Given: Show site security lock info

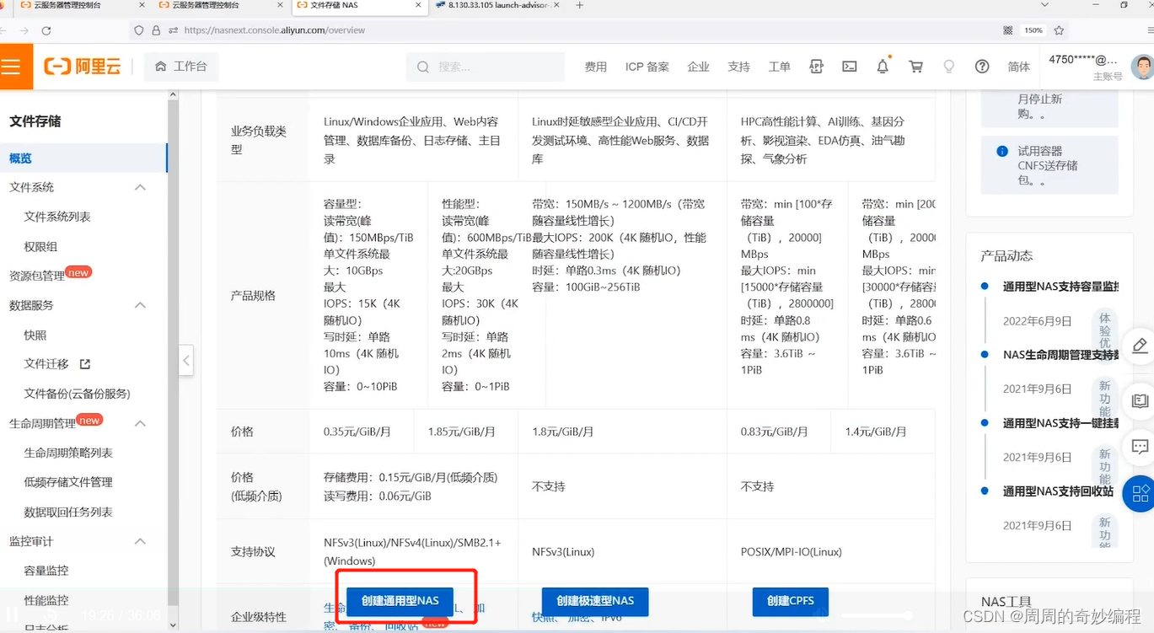Looking at the screenshot, I should (x=156, y=30).
